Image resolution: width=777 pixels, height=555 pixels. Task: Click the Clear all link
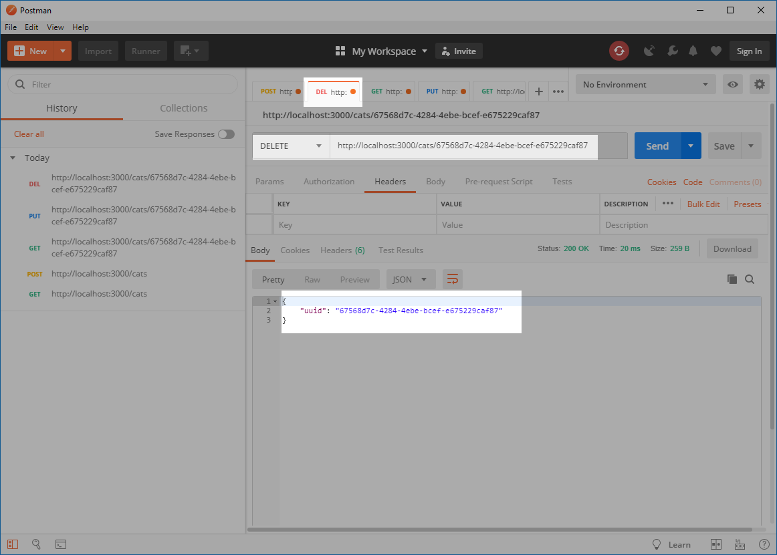tap(29, 134)
